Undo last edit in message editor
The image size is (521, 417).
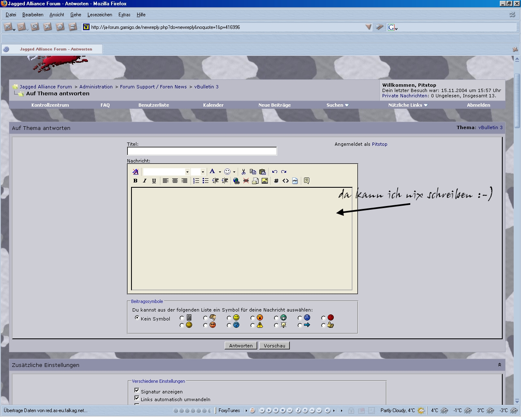click(x=275, y=172)
